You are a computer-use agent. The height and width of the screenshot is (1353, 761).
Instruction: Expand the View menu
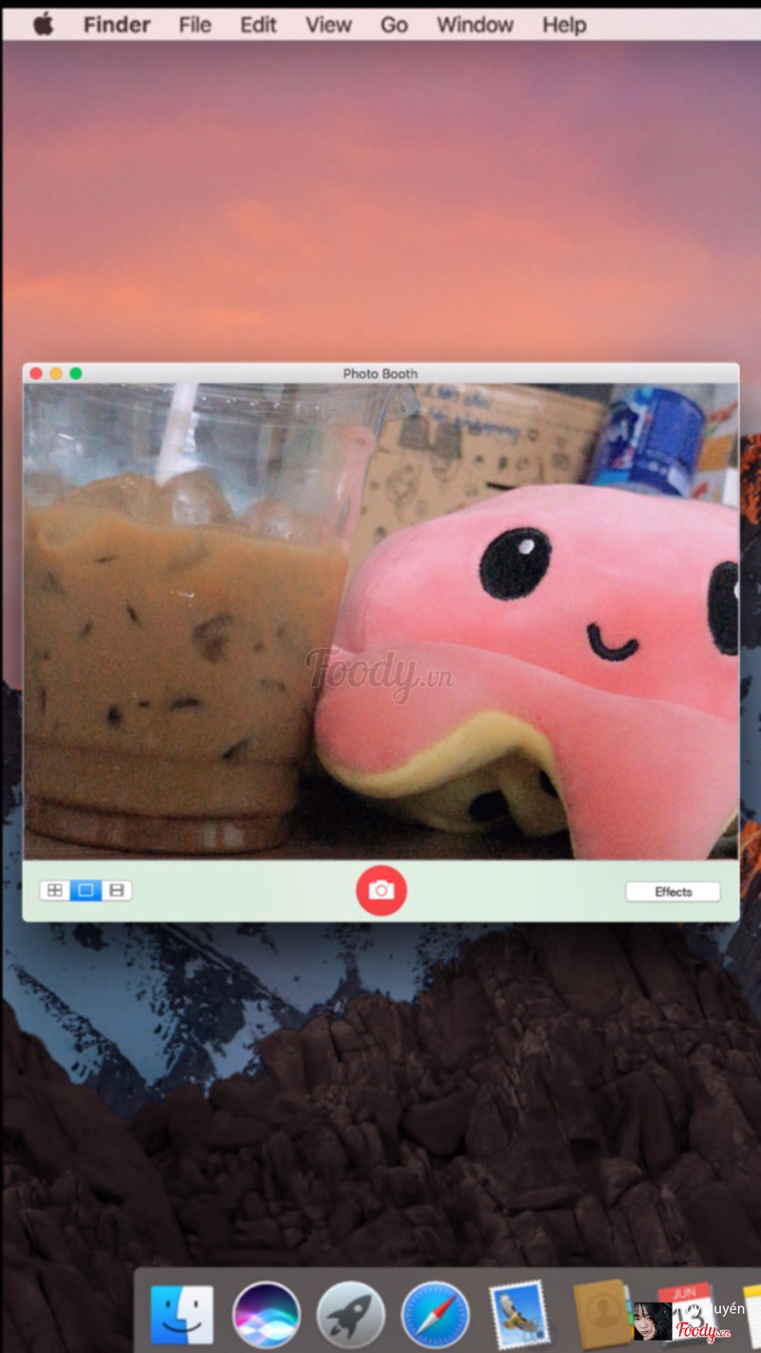click(x=328, y=26)
